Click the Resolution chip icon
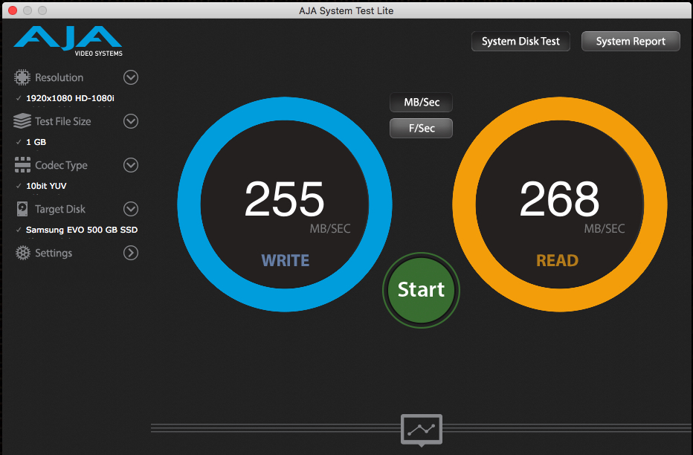The width and height of the screenshot is (693, 455). click(22, 77)
